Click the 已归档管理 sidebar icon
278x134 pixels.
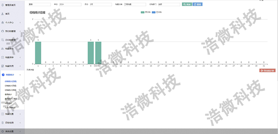pyautogui.click(x=2, y=40)
